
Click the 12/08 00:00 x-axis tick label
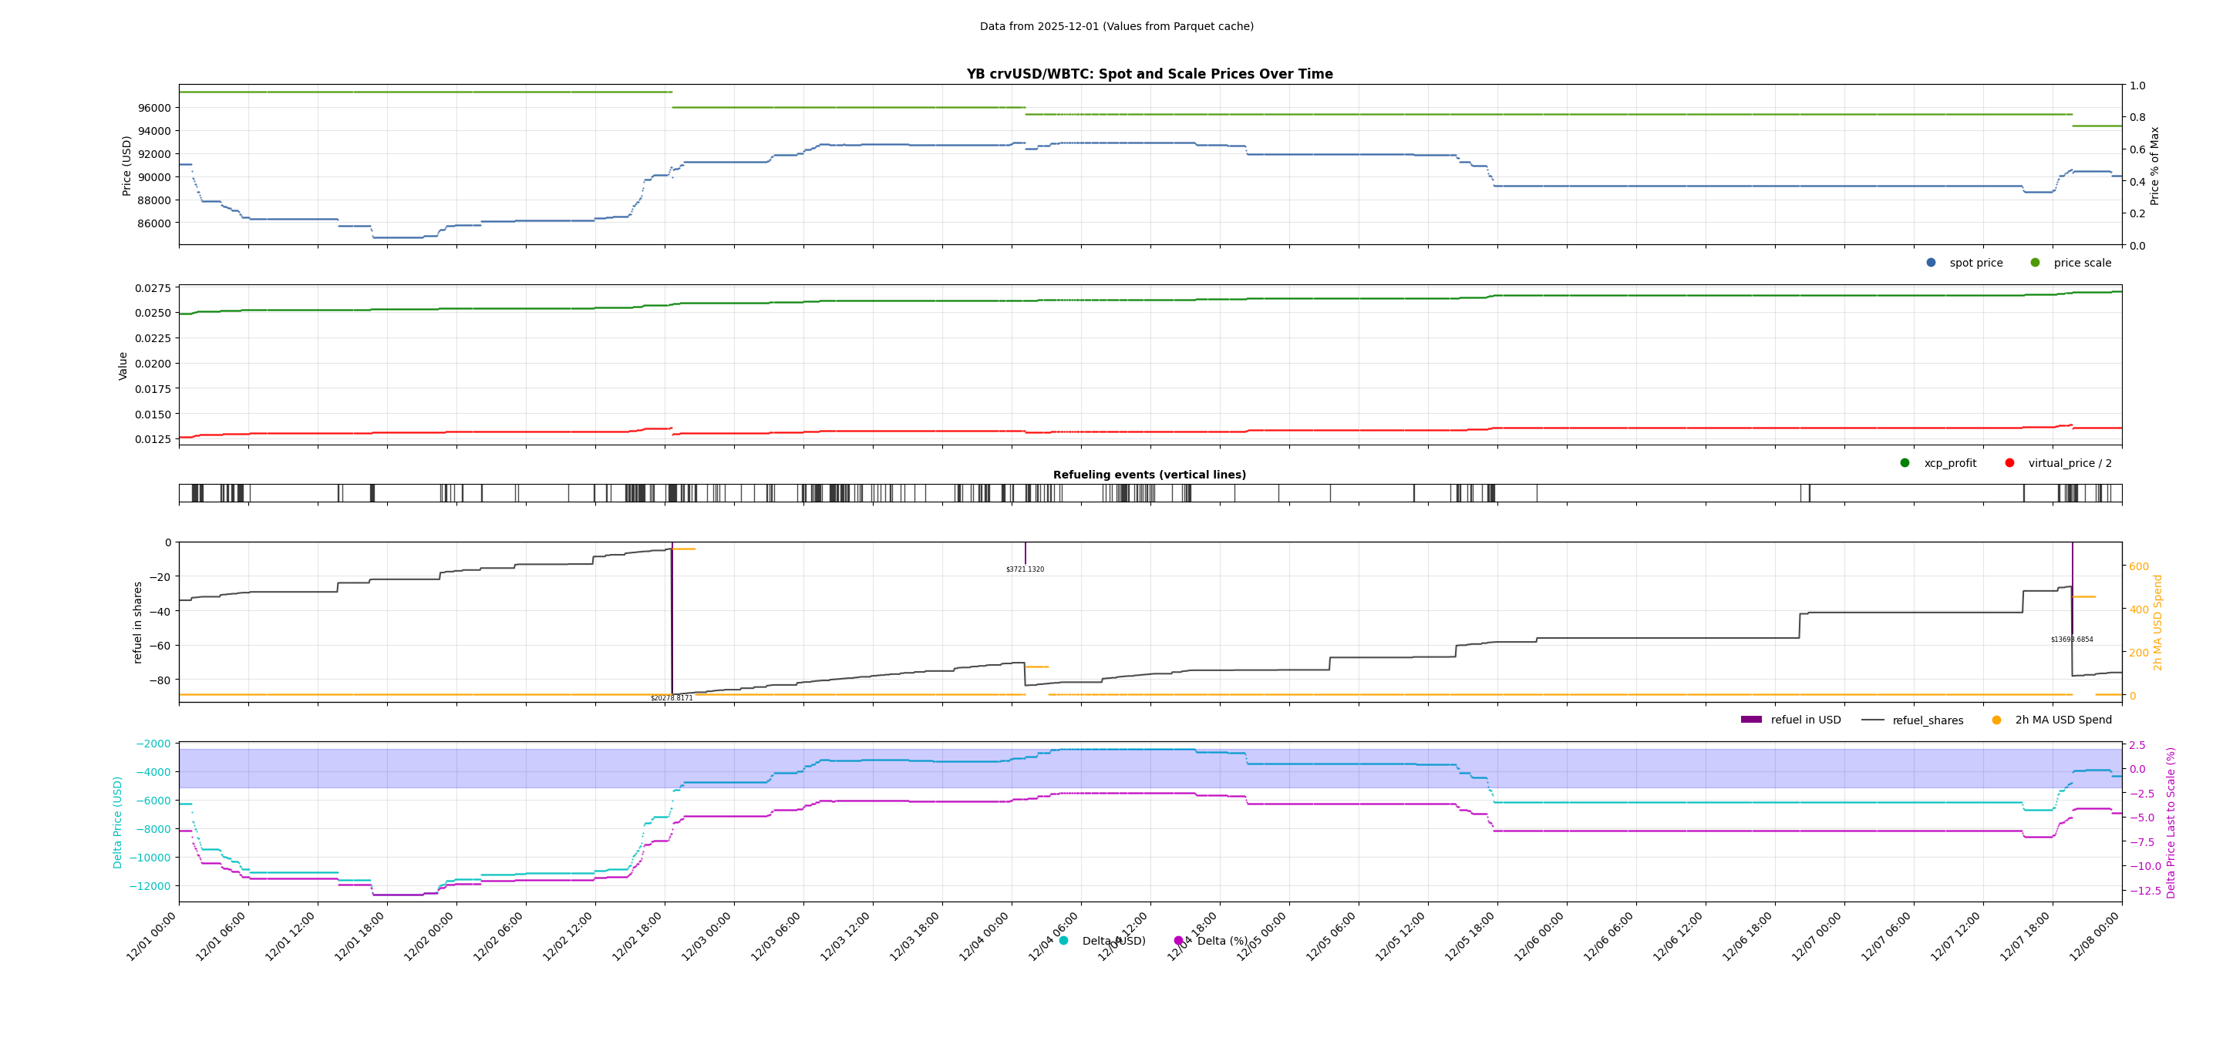coord(2095,936)
